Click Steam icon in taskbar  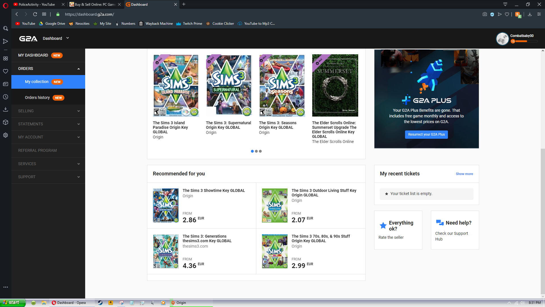click(100, 303)
